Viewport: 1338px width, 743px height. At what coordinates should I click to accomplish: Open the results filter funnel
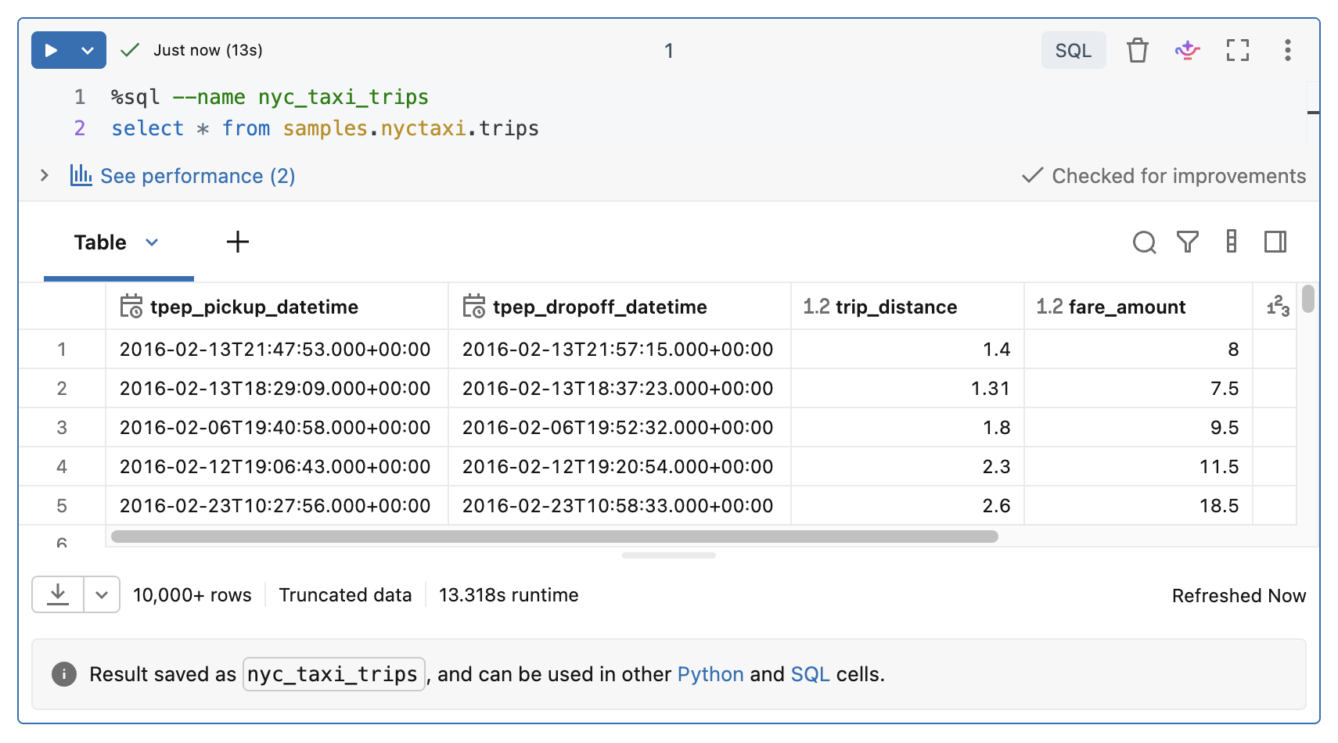[1188, 242]
